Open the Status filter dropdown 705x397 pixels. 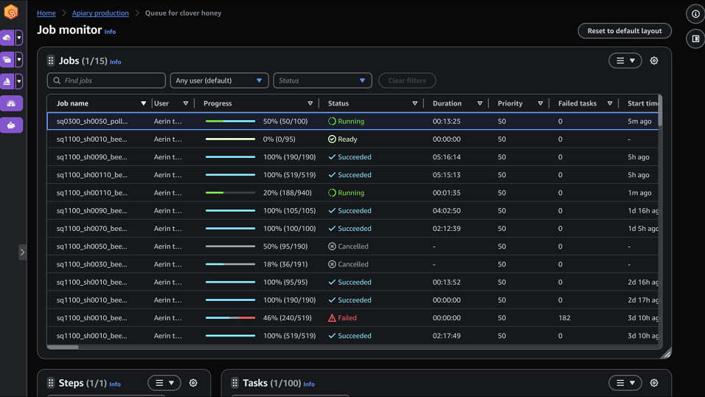pyautogui.click(x=322, y=80)
